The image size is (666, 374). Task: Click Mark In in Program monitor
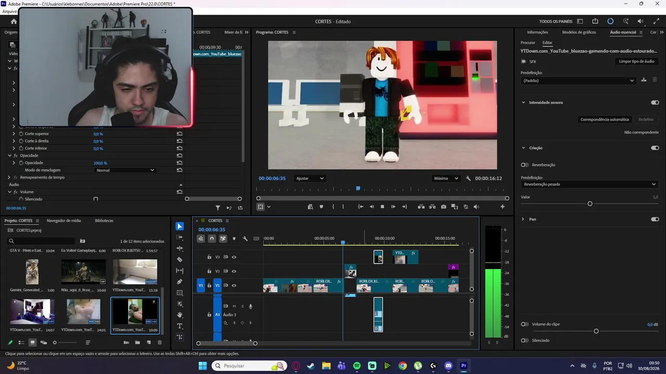pyautogui.click(x=333, y=207)
